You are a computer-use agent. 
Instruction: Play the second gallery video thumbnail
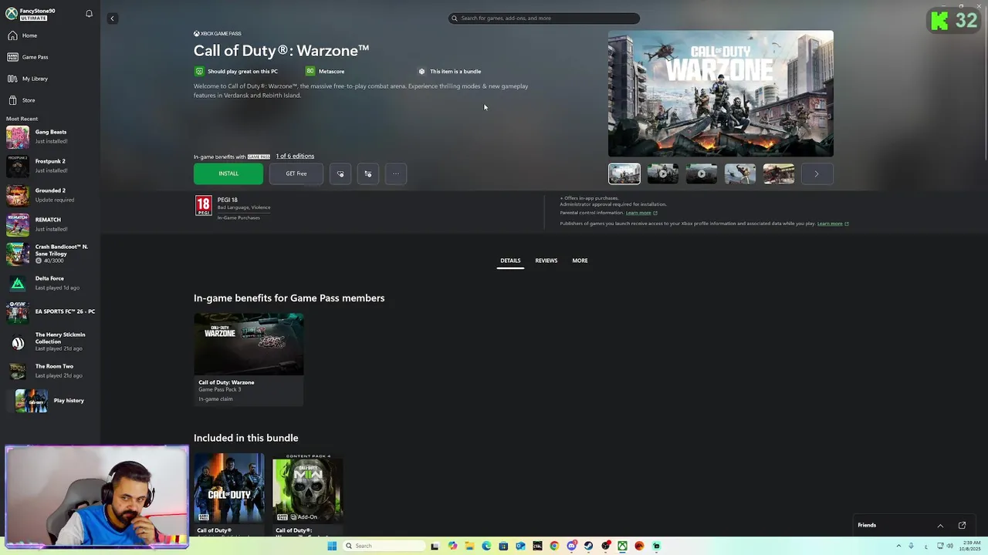coord(663,173)
